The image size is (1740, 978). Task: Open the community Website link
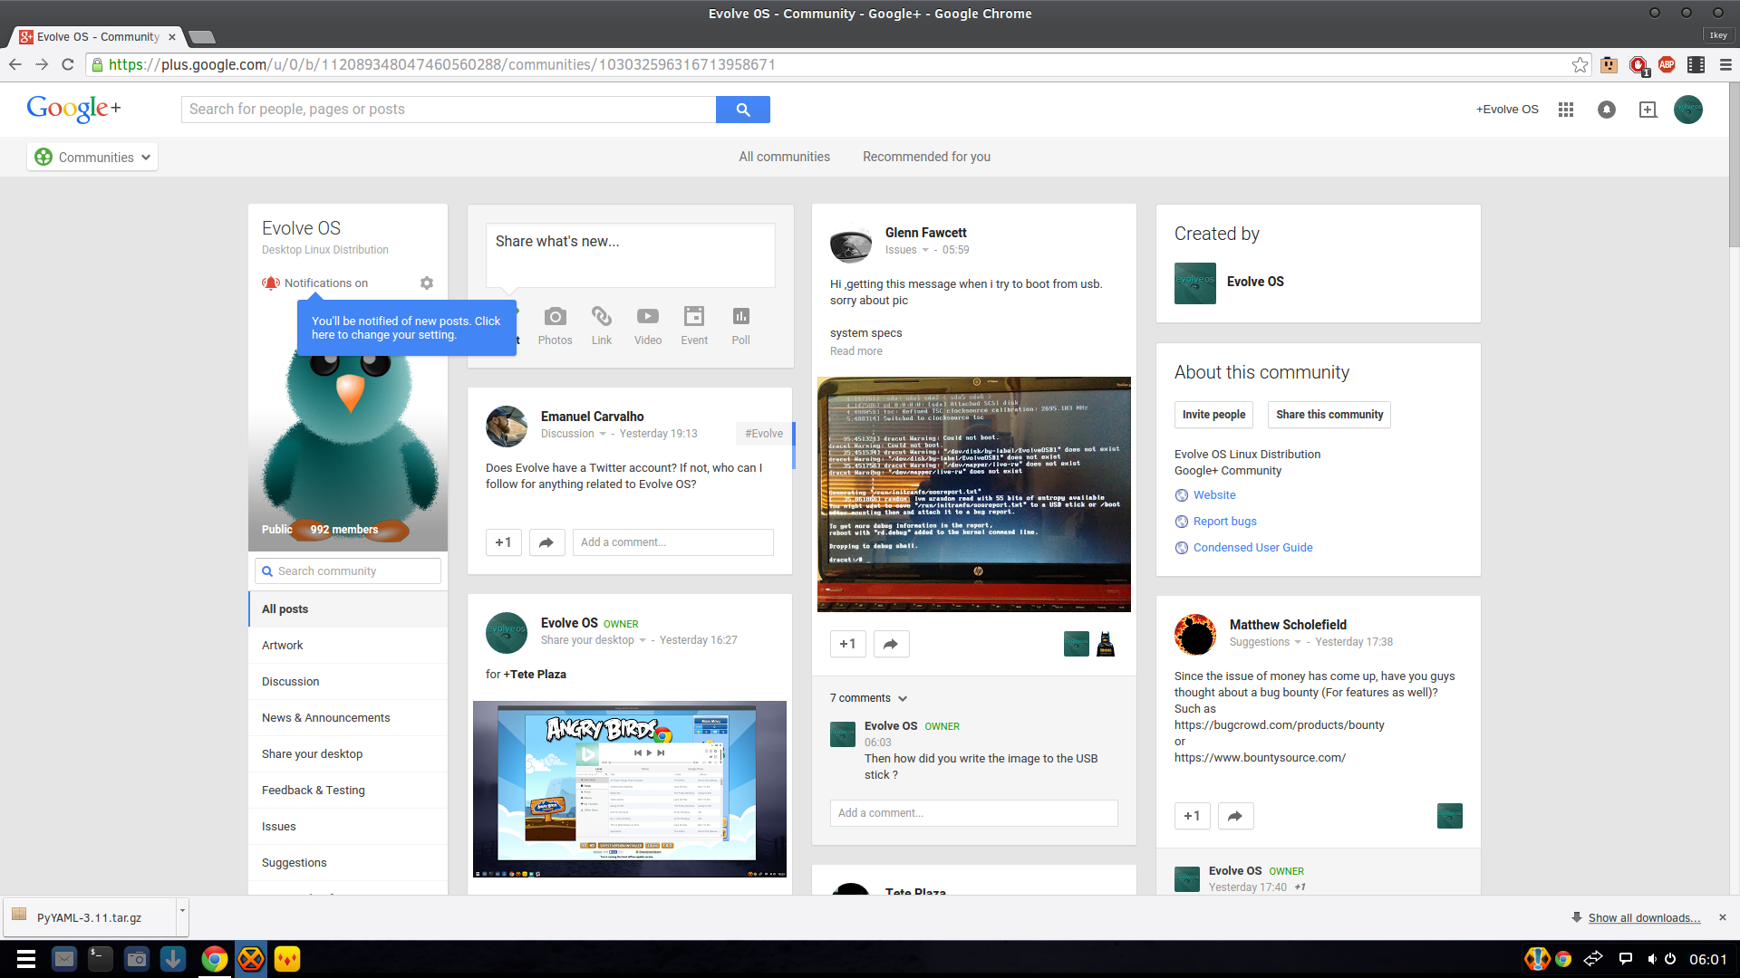click(x=1214, y=495)
